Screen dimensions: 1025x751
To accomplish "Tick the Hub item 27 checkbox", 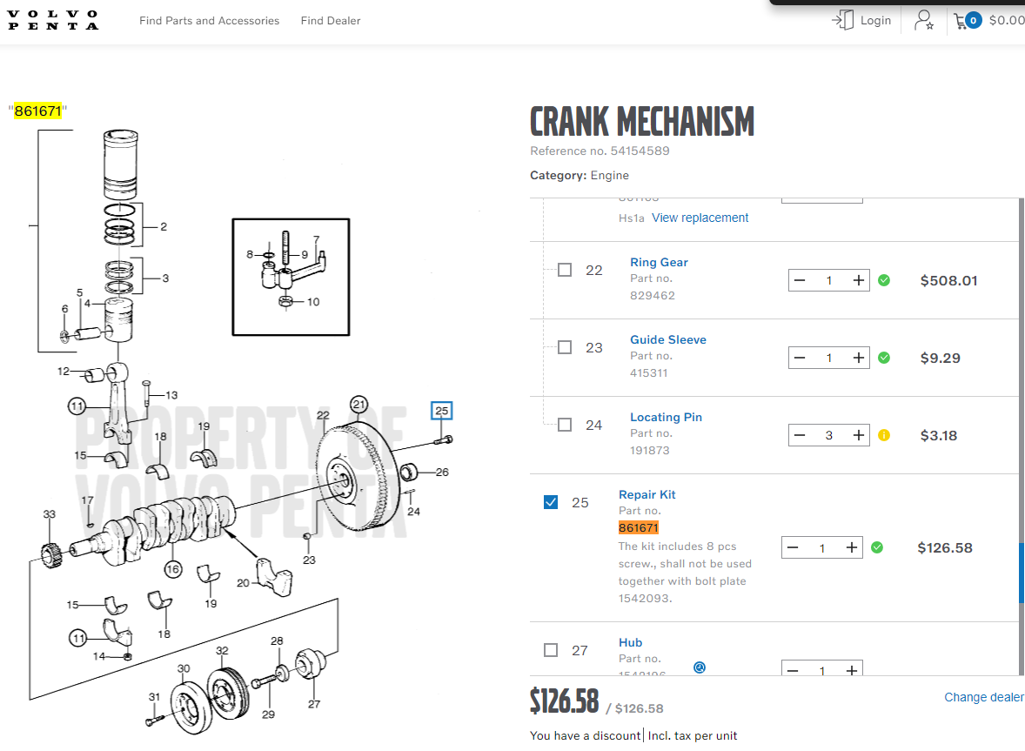I will point(551,650).
